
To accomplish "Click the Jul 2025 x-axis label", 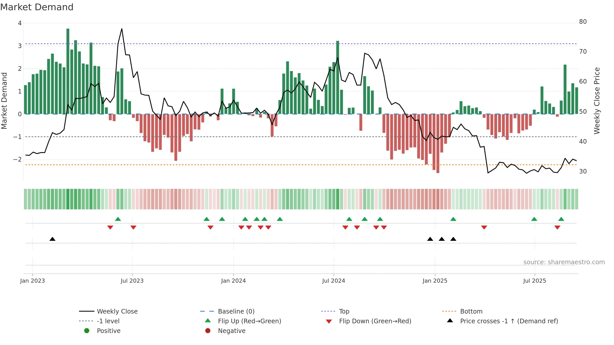I will coord(534,281).
